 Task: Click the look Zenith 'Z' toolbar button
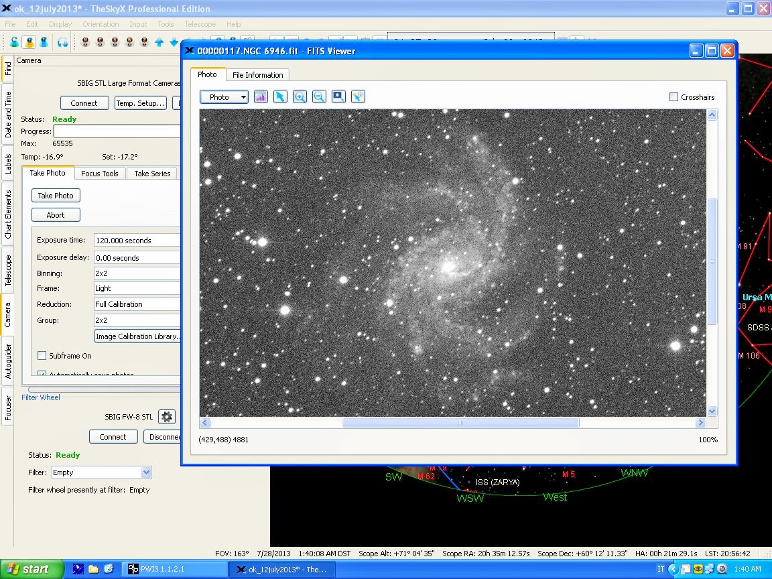click(x=145, y=42)
